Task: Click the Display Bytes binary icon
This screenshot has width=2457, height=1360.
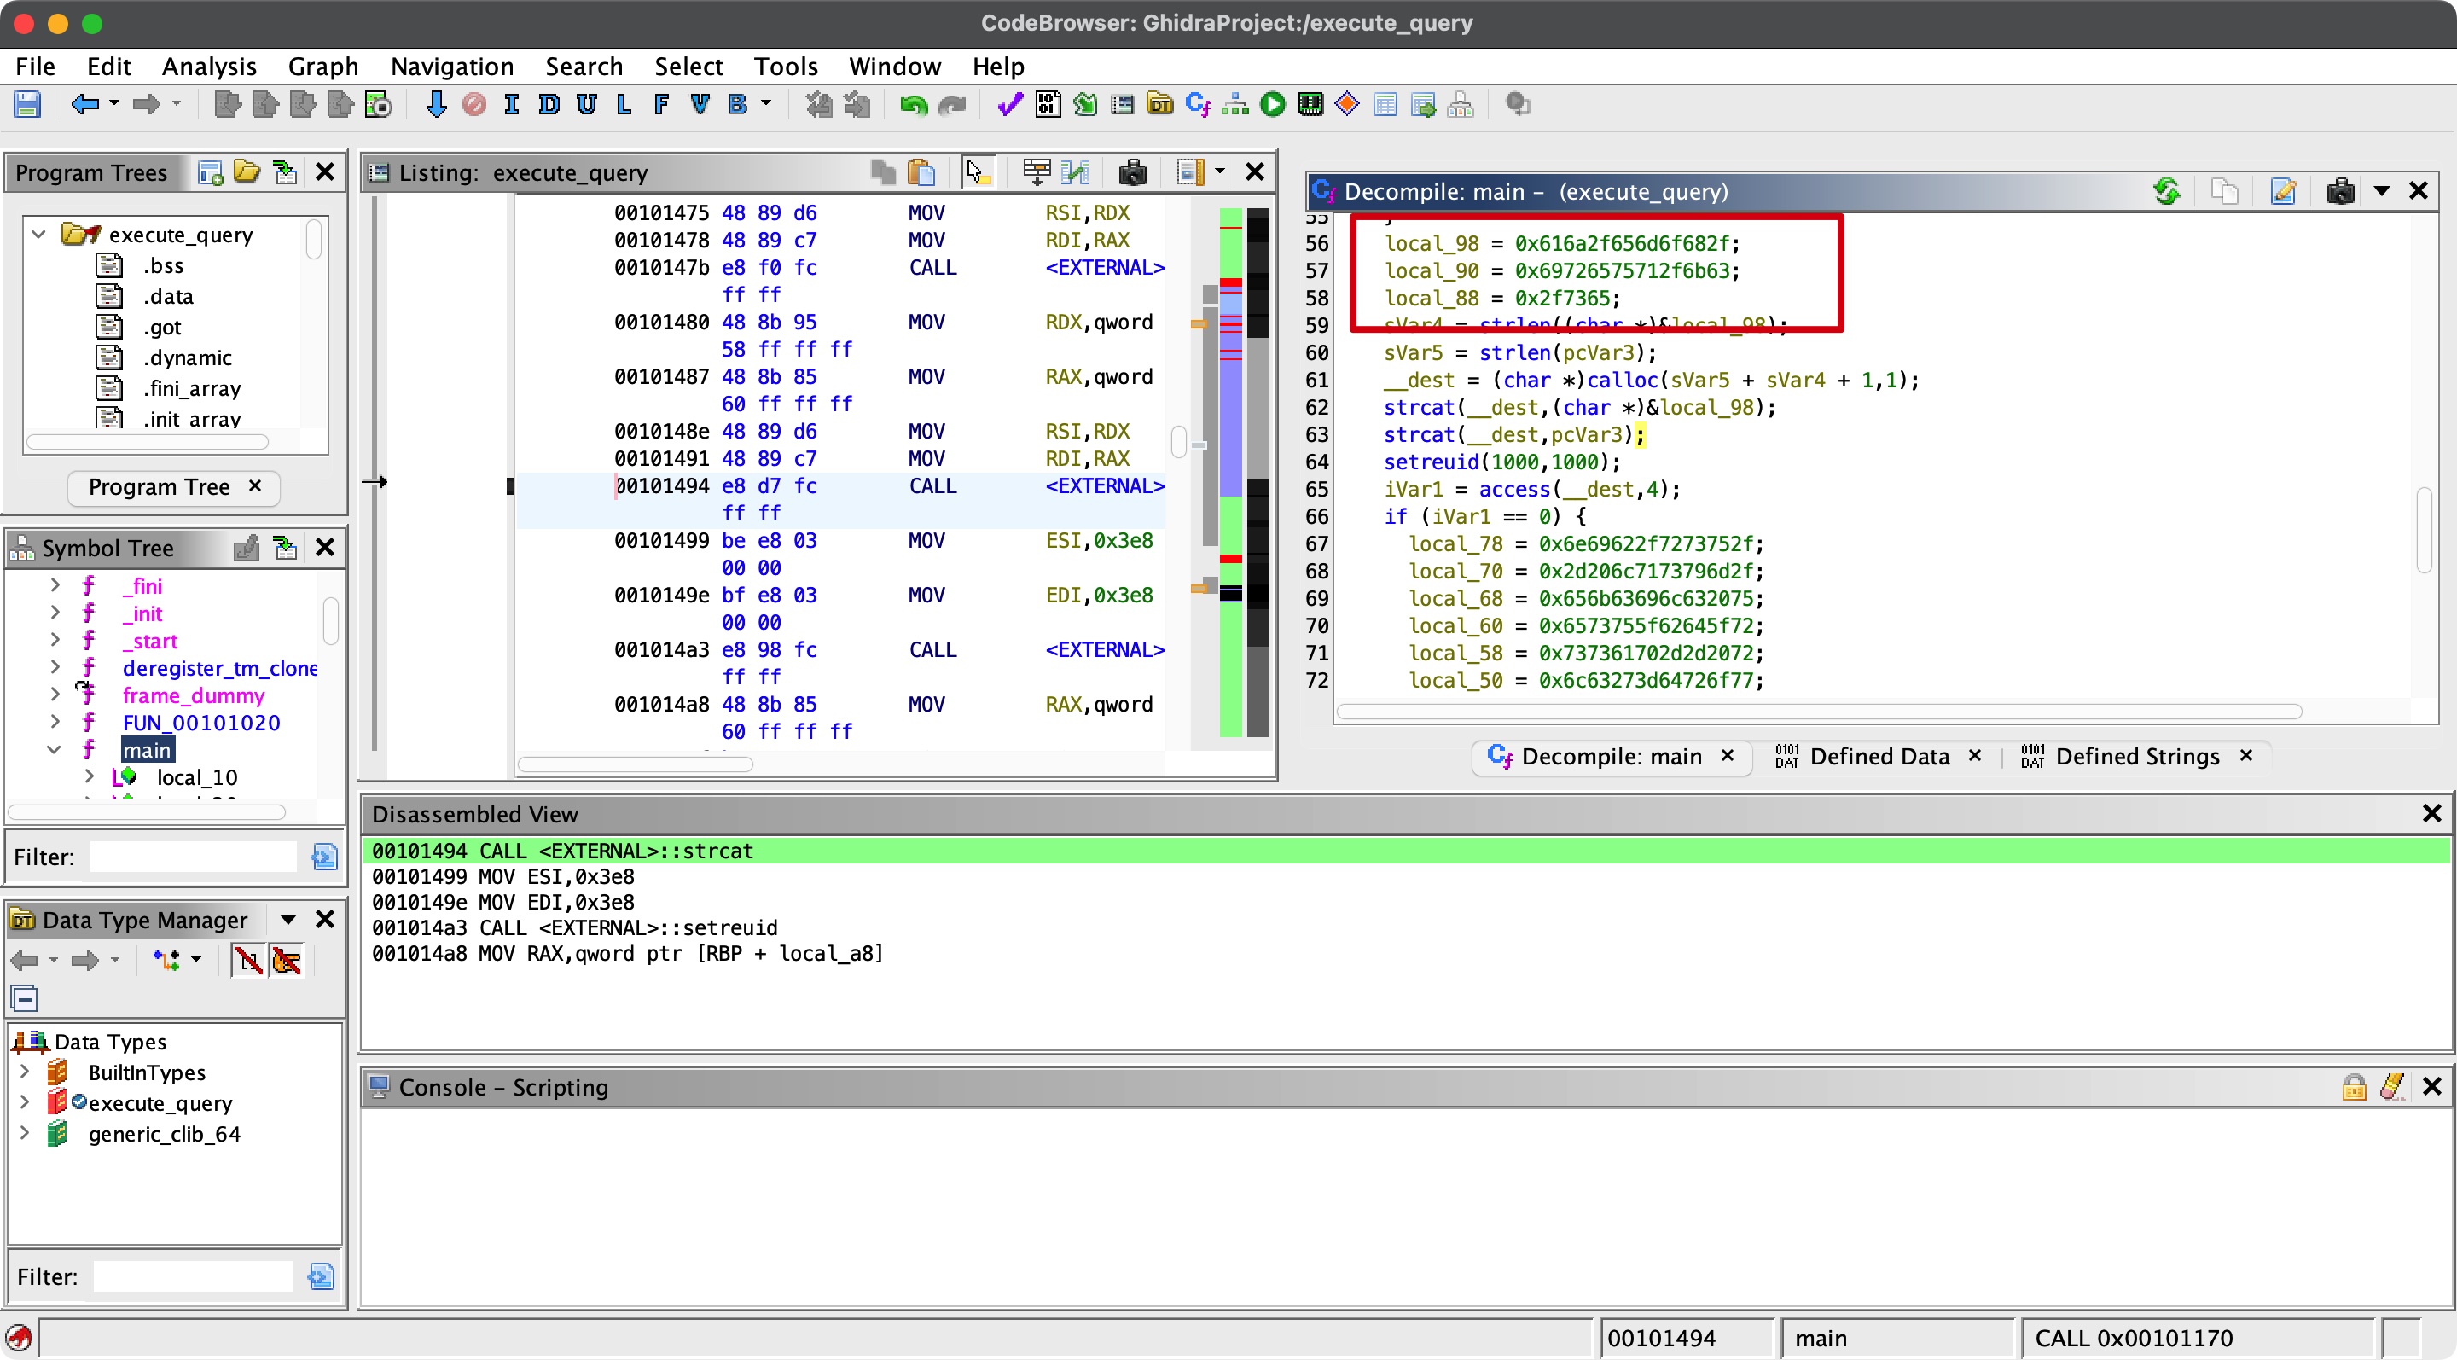Action: (1048, 104)
